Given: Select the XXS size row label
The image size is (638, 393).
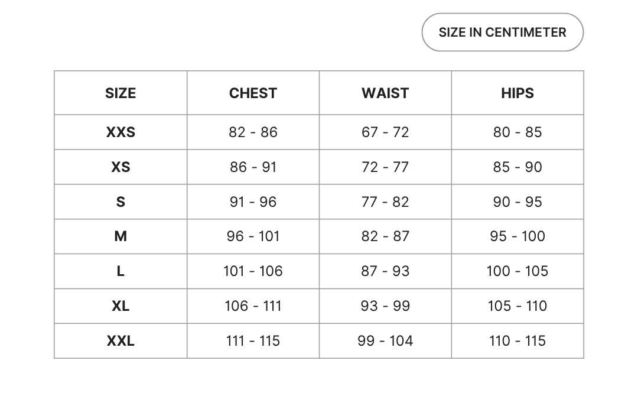Looking at the screenshot, I should click(x=121, y=132).
